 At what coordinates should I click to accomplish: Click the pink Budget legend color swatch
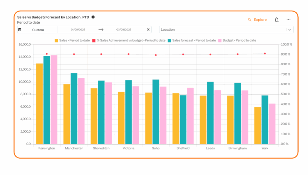tap(220, 40)
